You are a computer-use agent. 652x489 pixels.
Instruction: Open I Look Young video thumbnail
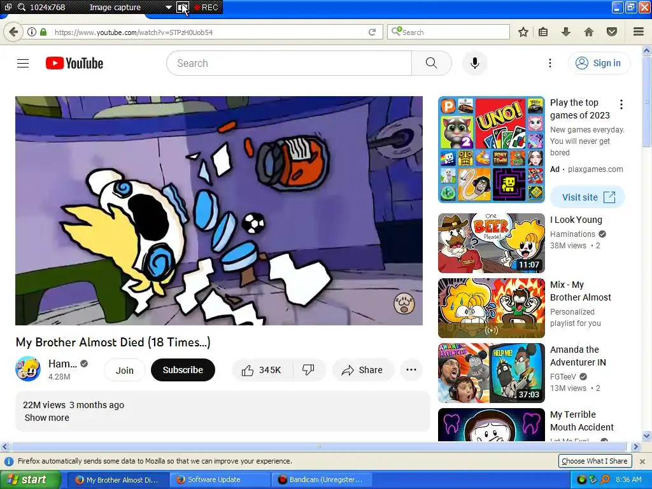tap(492, 243)
